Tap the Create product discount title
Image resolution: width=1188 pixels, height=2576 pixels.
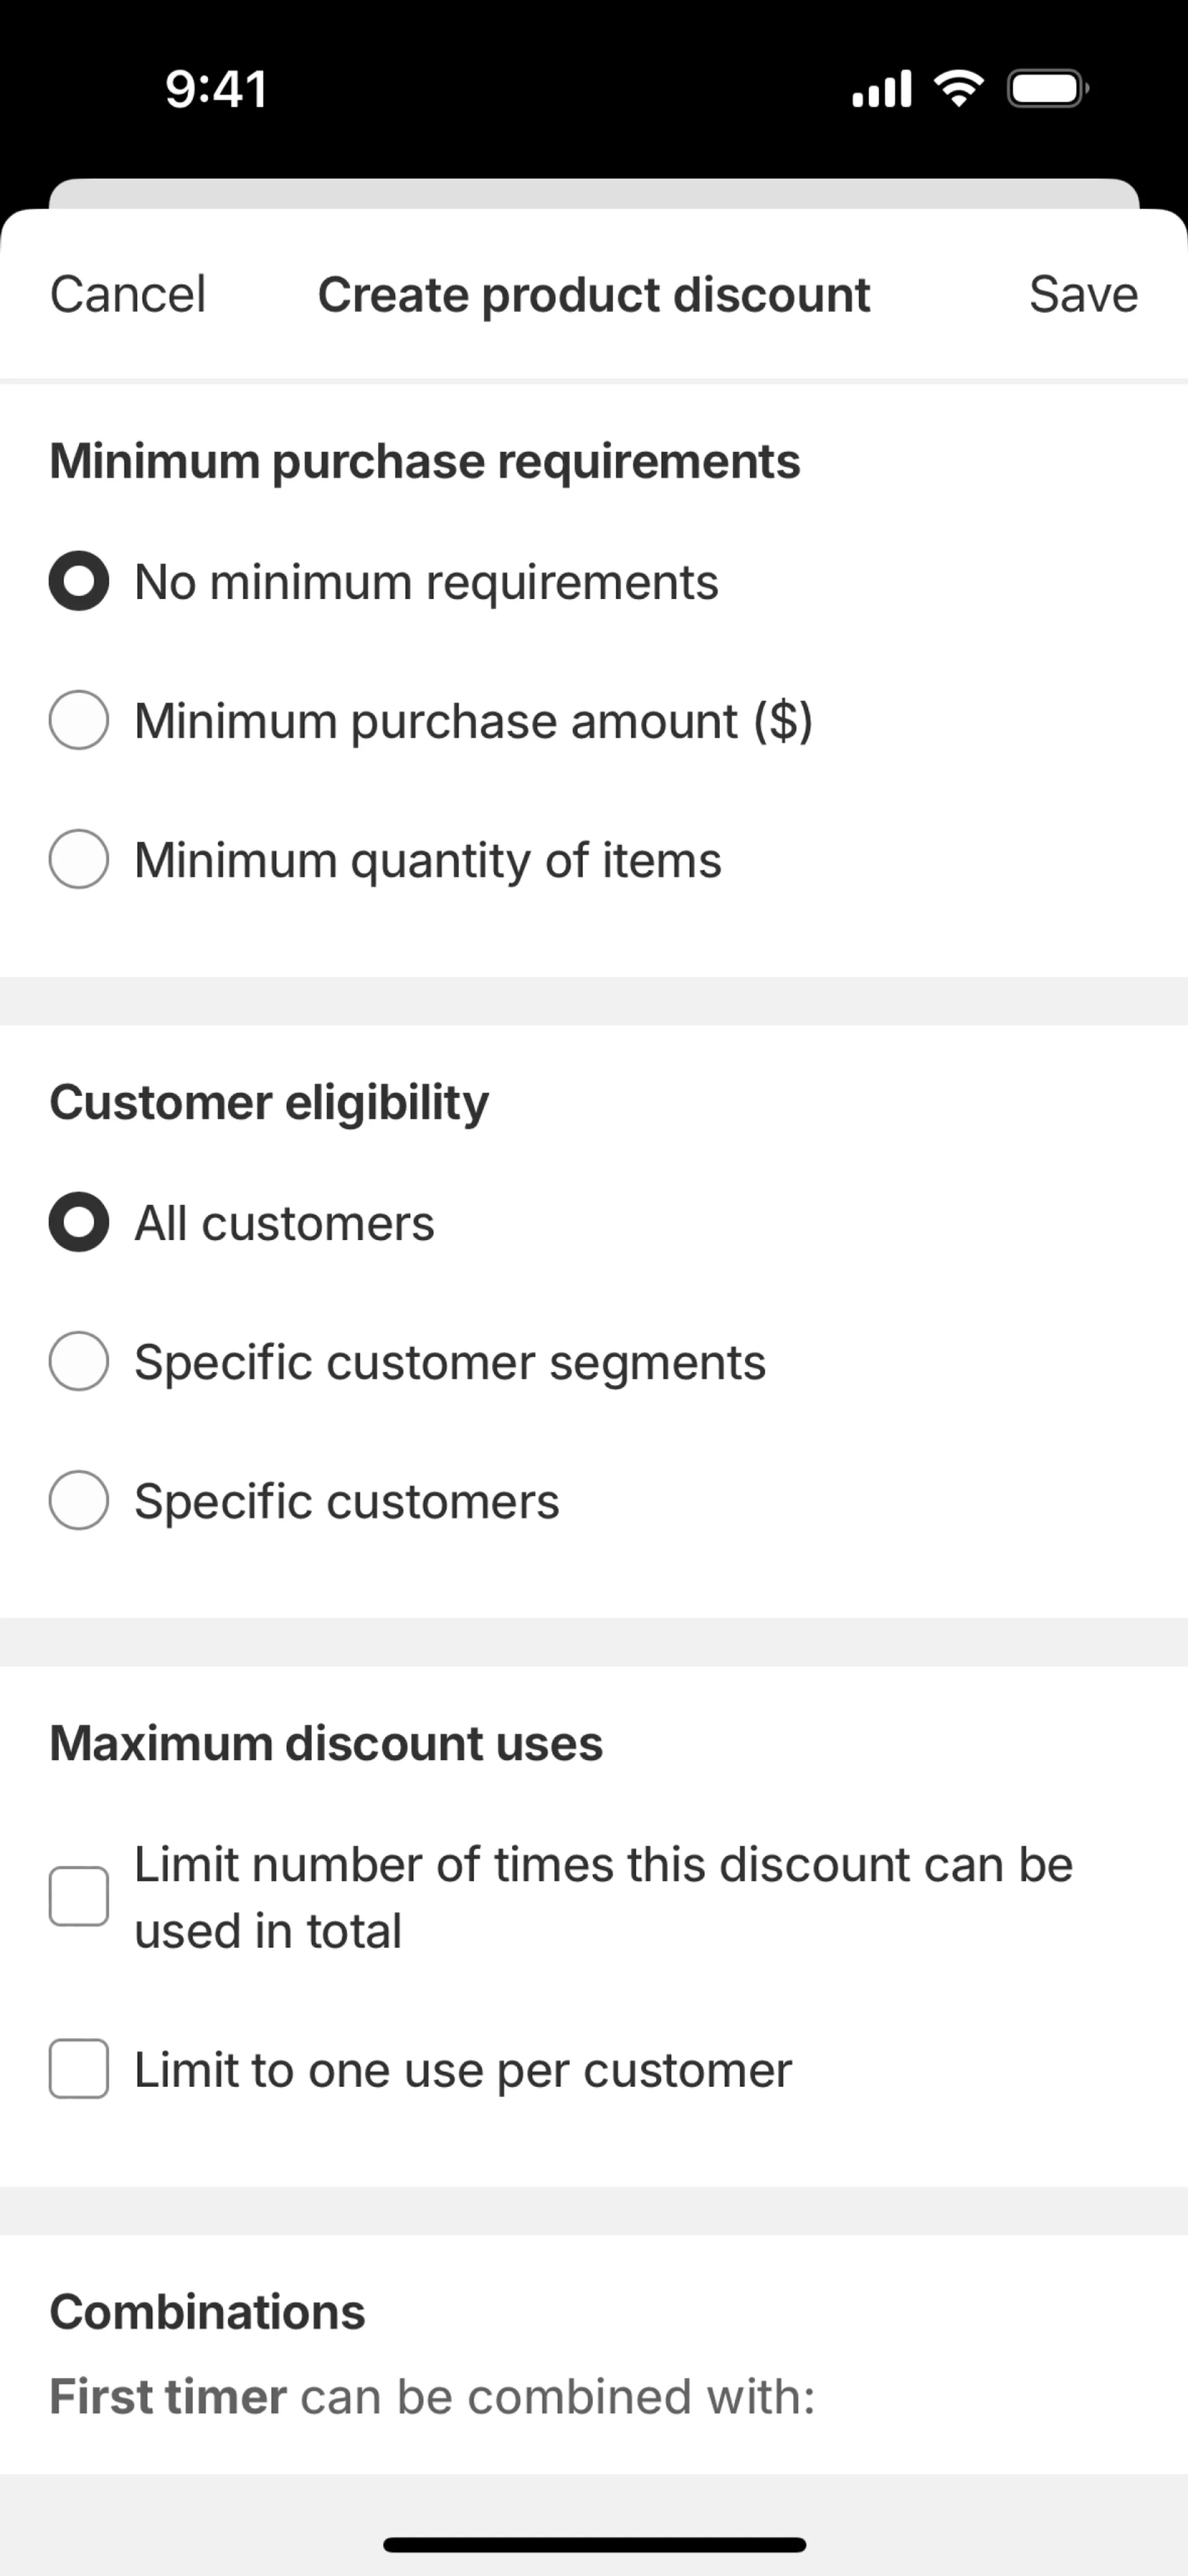click(594, 295)
